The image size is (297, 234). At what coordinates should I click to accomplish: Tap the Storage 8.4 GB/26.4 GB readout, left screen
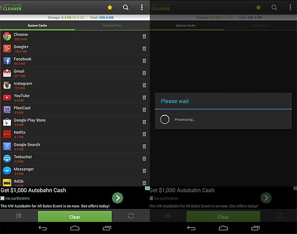pos(66,17)
